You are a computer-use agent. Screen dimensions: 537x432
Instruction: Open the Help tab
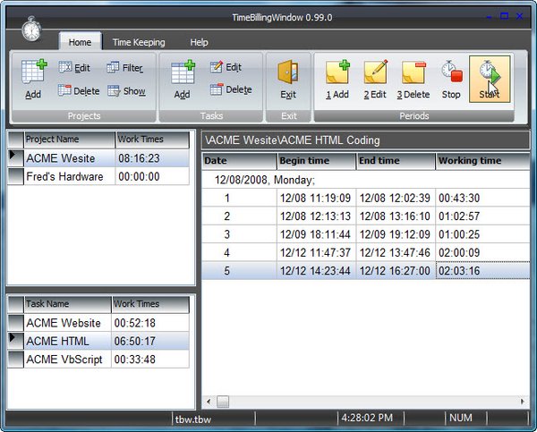[199, 42]
